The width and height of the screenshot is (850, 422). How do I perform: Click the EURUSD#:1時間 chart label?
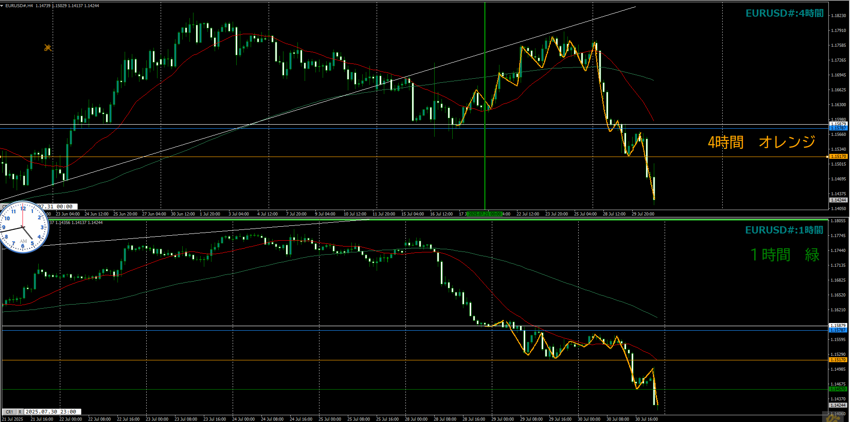[784, 230]
